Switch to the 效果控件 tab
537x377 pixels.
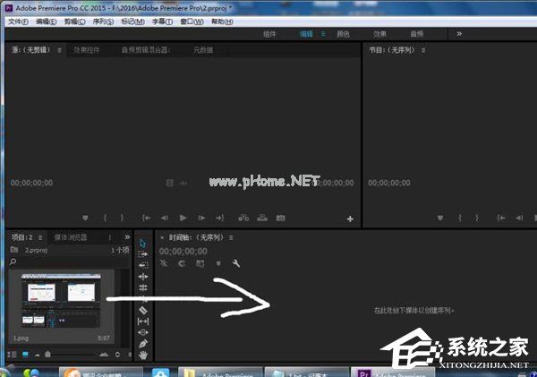87,50
